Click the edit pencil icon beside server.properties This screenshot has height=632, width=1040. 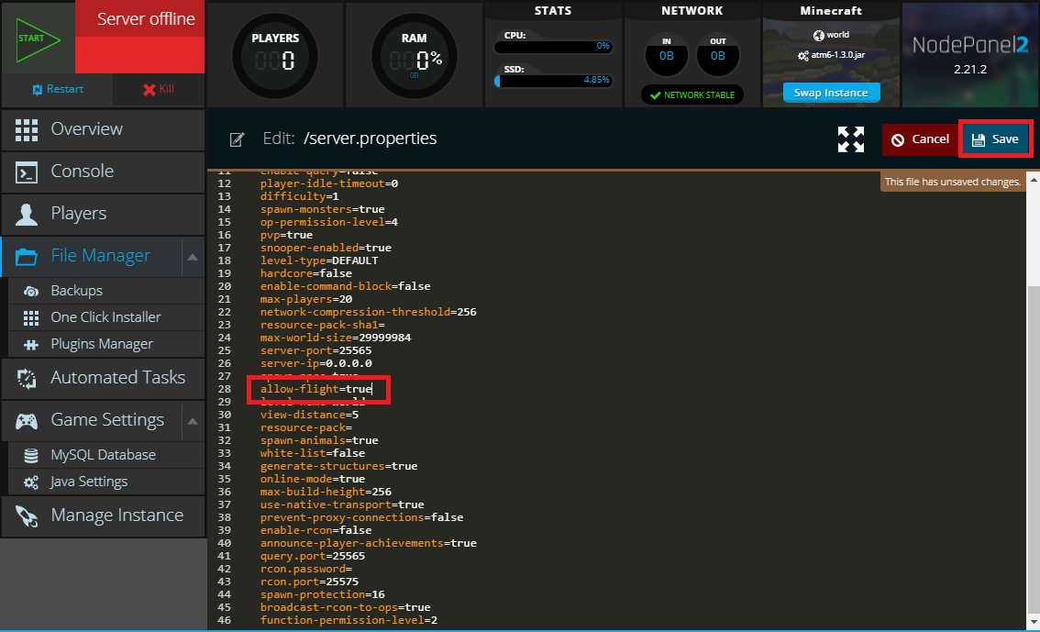pyautogui.click(x=237, y=139)
